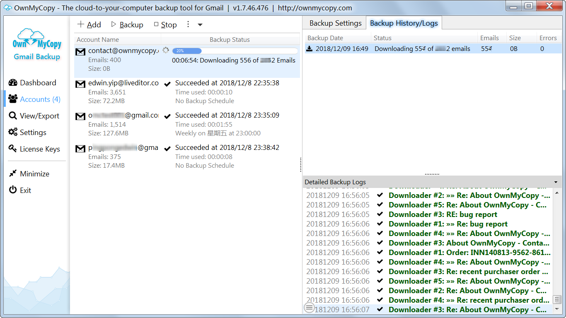Click the Minimize arrows icon in sidebar
Image resolution: width=566 pixels, height=318 pixels.
click(x=13, y=174)
